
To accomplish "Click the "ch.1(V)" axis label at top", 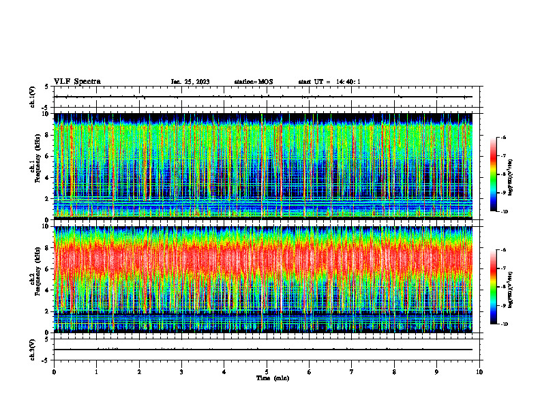I will [33, 97].
